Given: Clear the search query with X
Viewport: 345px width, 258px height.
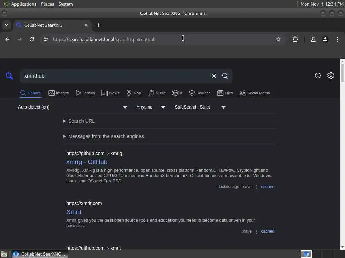Looking at the screenshot, I should coord(214,76).
